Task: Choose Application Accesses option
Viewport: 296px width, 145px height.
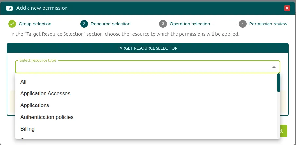Action: [x=146, y=94]
